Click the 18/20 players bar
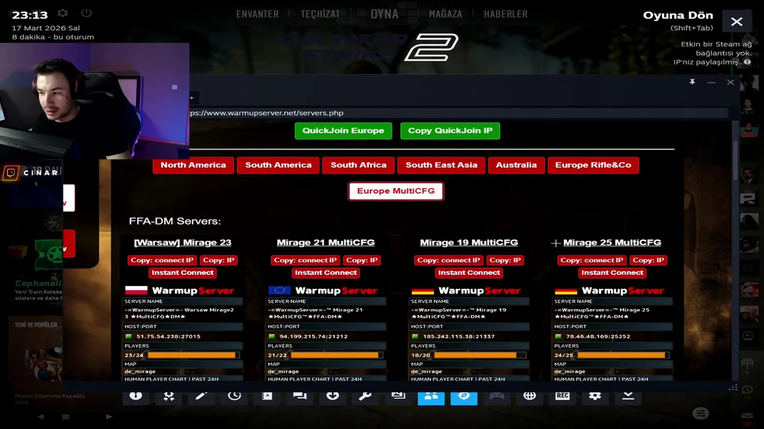The width and height of the screenshot is (764, 429). tap(480, 355)
